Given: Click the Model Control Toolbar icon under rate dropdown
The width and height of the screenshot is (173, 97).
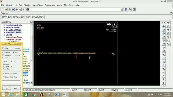Looking at the screenshot, I should pyautogui.click(x=168, y=44).
